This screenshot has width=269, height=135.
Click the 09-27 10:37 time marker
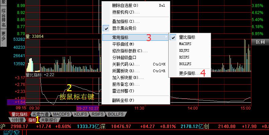coord(88,109)
